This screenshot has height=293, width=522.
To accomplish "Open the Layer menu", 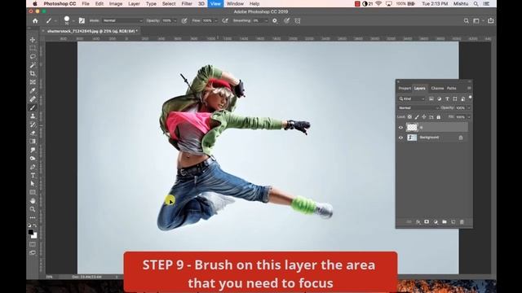I will 134,3.
